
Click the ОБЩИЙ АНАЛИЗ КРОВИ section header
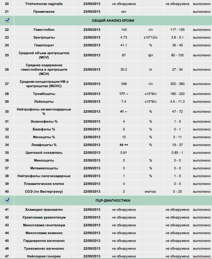[x=113, y=21]
